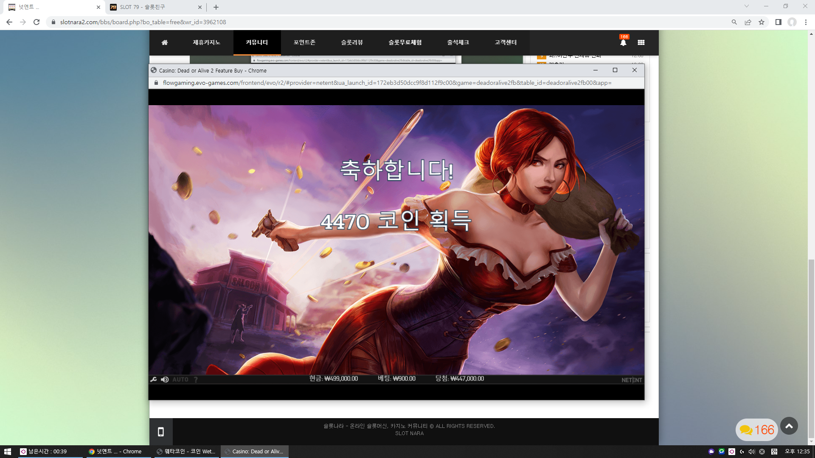Select the 당첨: ₩447,000.00 win text

pos(460,379)
